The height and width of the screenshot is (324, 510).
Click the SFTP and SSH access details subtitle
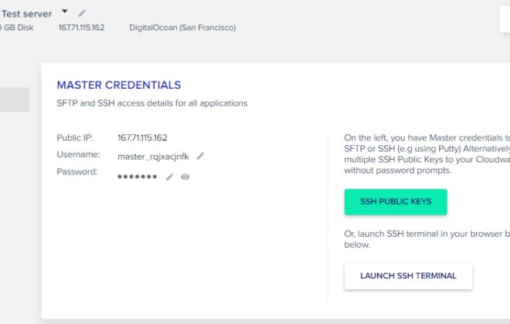[152, 103]
